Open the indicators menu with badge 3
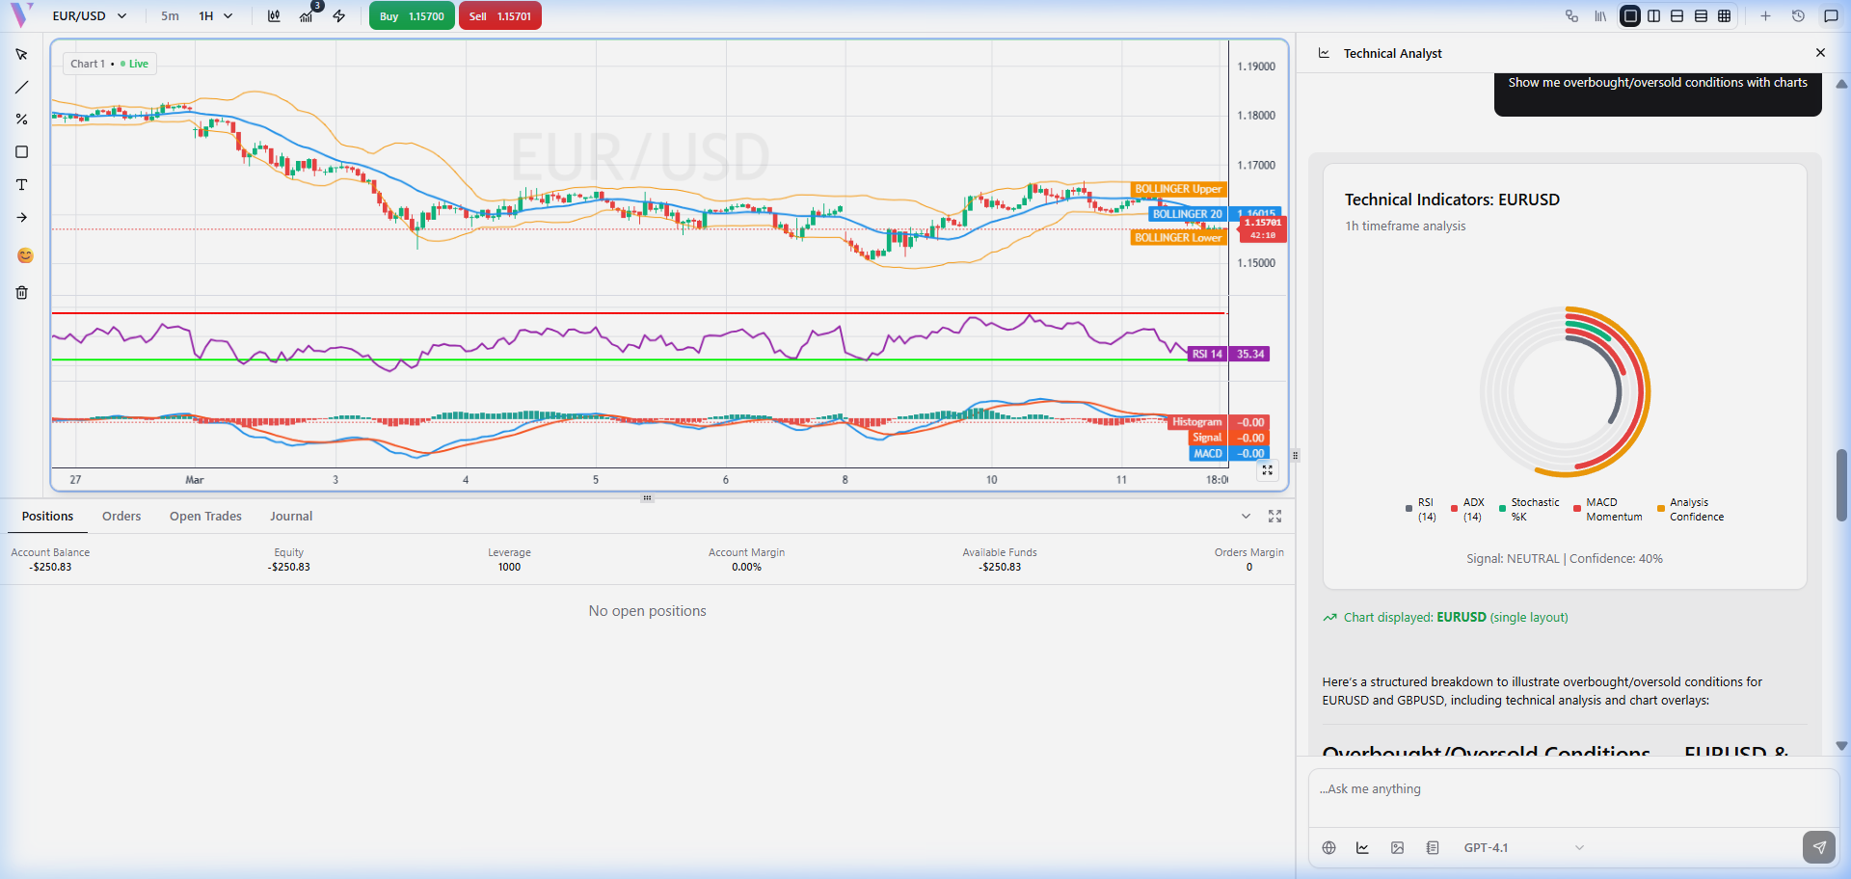Image resolution: width=1851 pixels, height=879 pixels. 307,16
